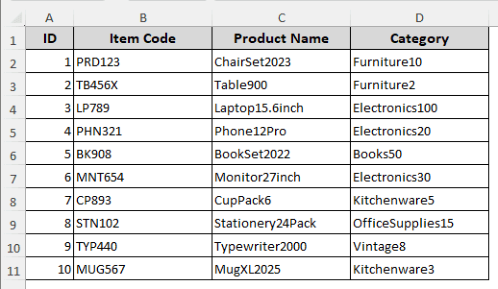Select cell containing OfficeSupplies15

coord(419,223)
